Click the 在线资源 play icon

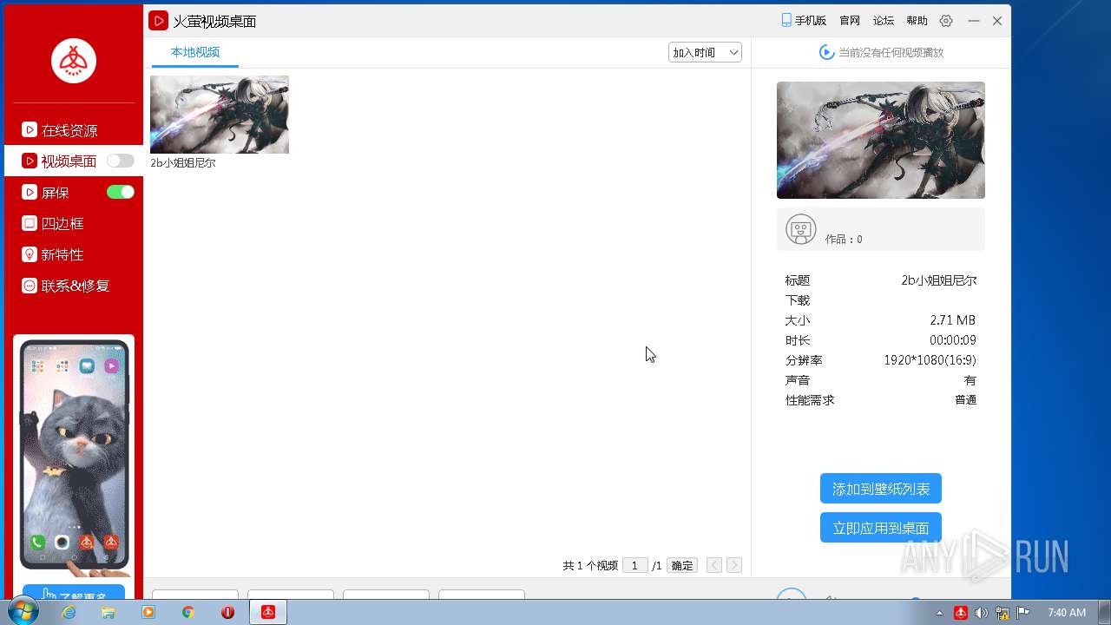point(30,130)
